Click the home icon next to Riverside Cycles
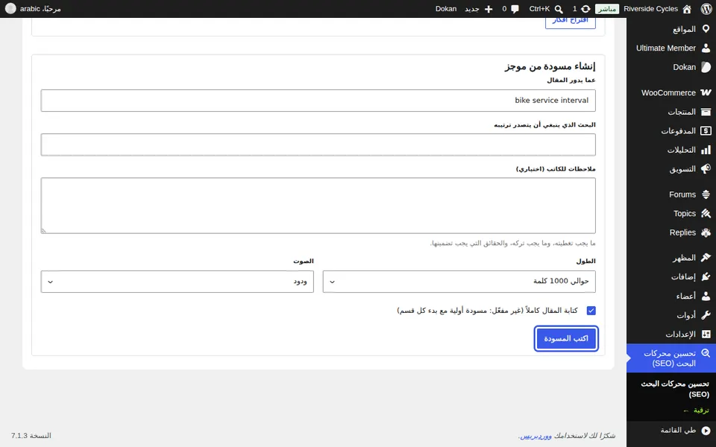This screenshot has width=716, height=447. (687, 9)
